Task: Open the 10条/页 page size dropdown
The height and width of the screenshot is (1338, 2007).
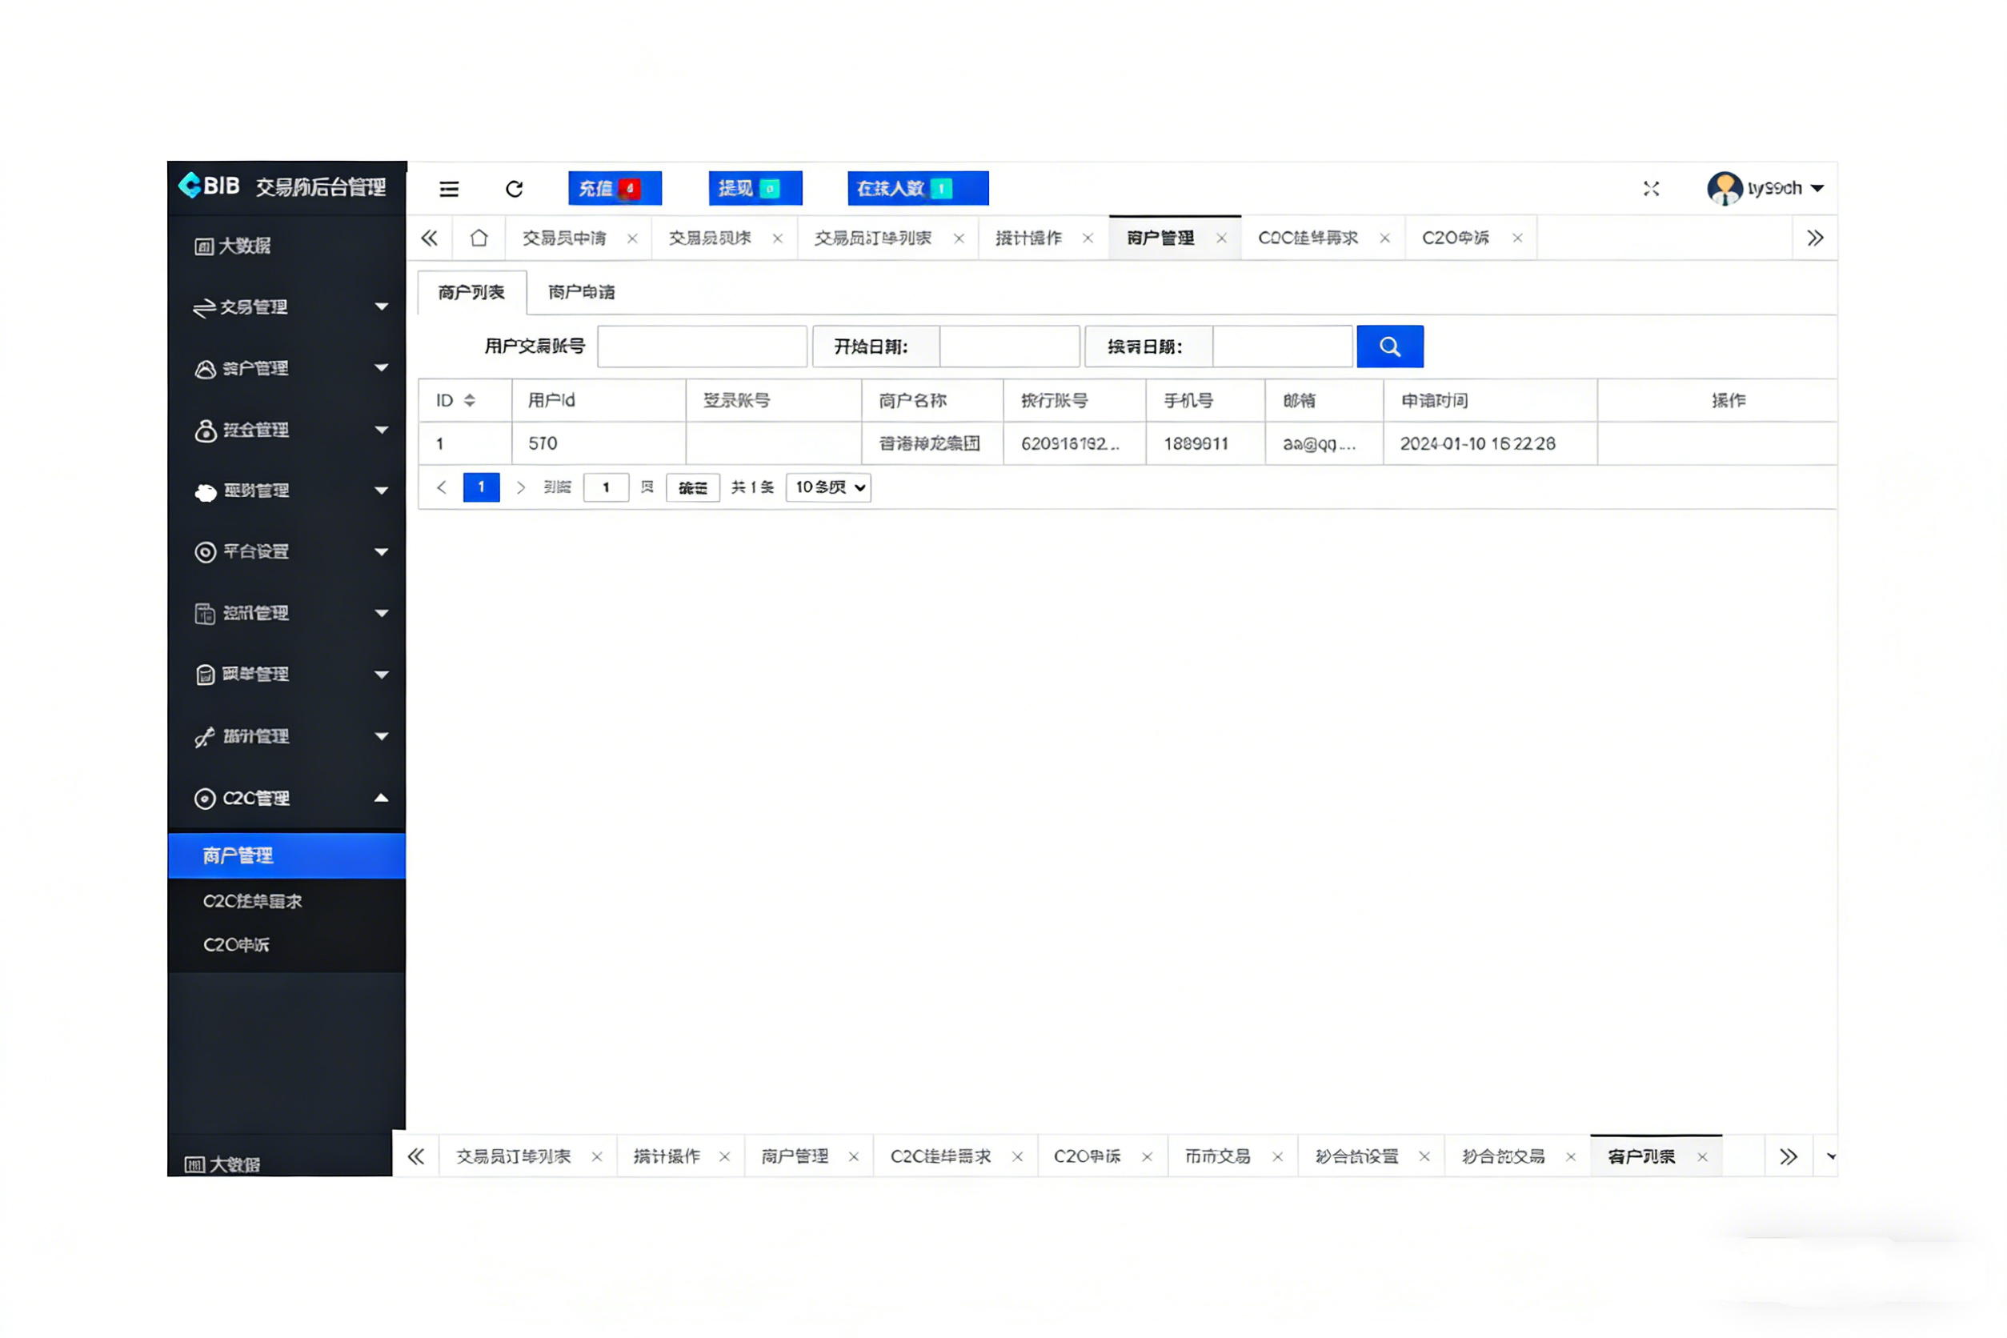Action: point(827,487)
